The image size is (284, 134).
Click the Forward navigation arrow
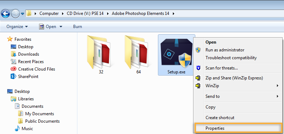15,13
